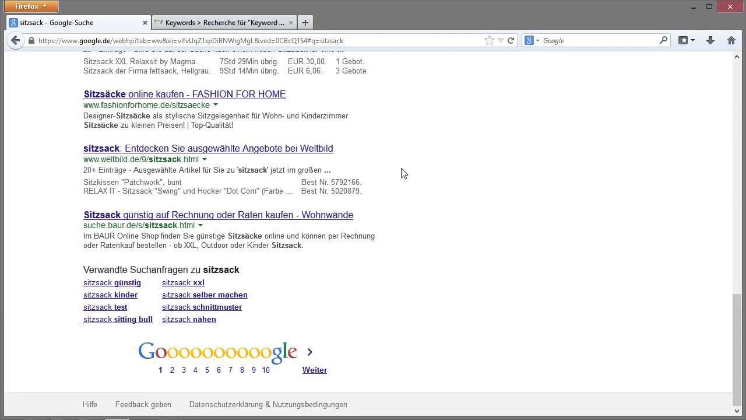Select related search sitzsack sitting bull
The image size is (746, 420).
point(118,319)
